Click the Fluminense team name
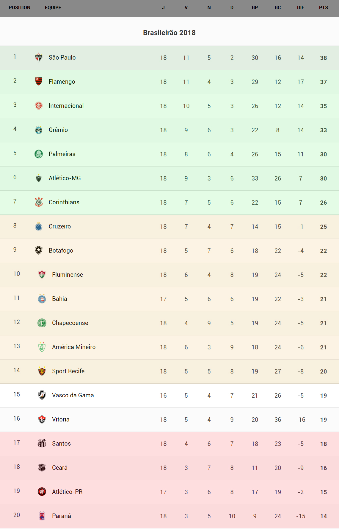This screenshot has height=529, width=339. (x=68, y=275)
